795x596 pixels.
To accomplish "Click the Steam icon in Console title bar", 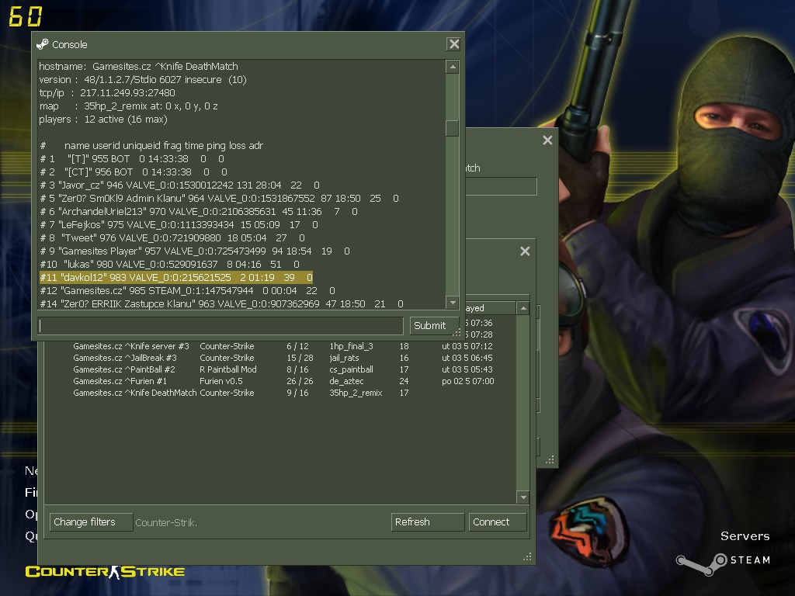I will click(x=43, y=44).
